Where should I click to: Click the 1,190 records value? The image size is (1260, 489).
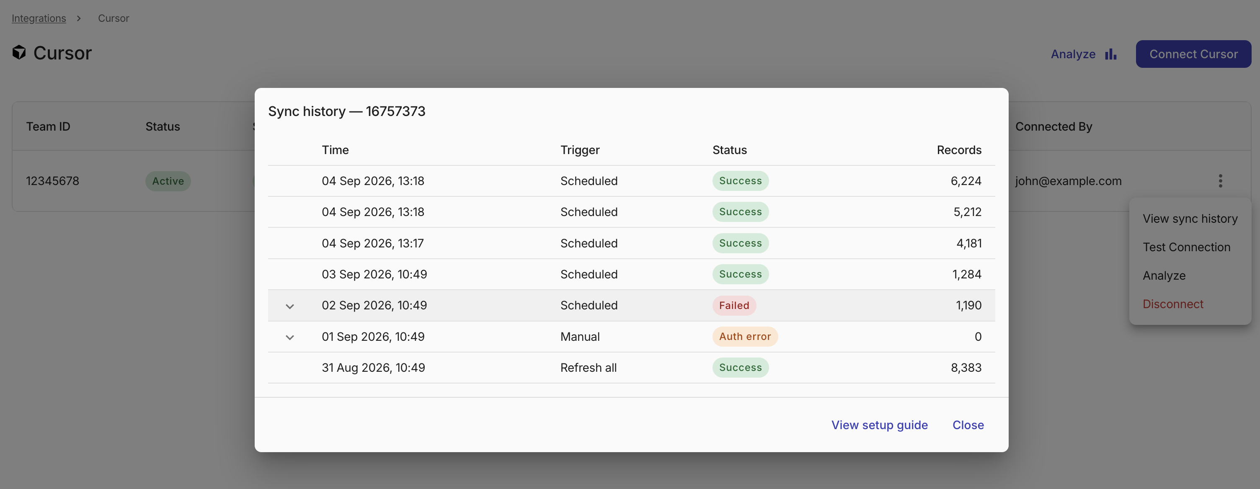(x=968, y=305)
